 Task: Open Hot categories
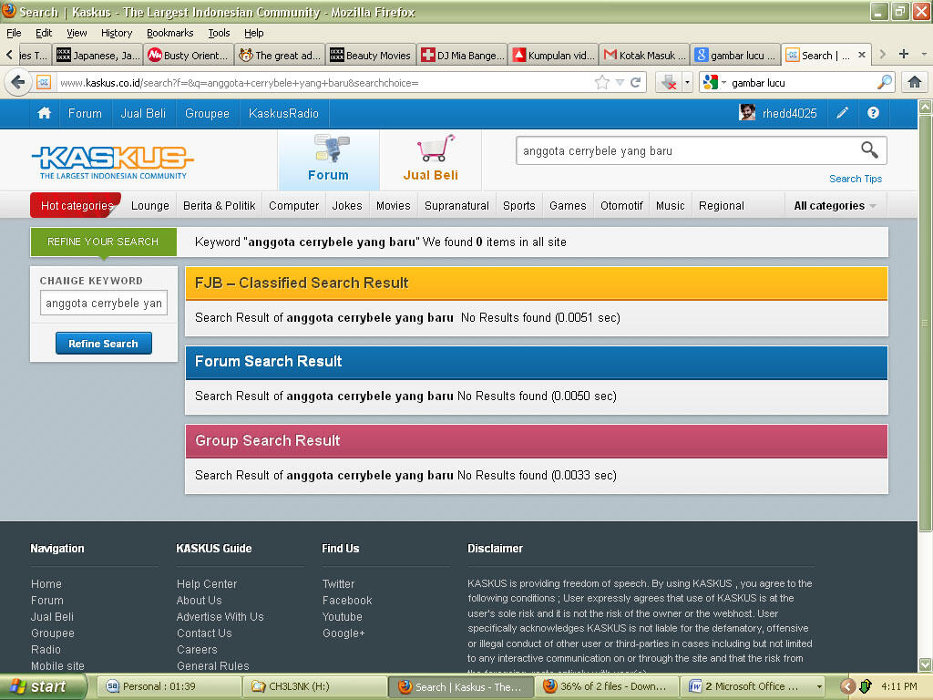[76, 205]
